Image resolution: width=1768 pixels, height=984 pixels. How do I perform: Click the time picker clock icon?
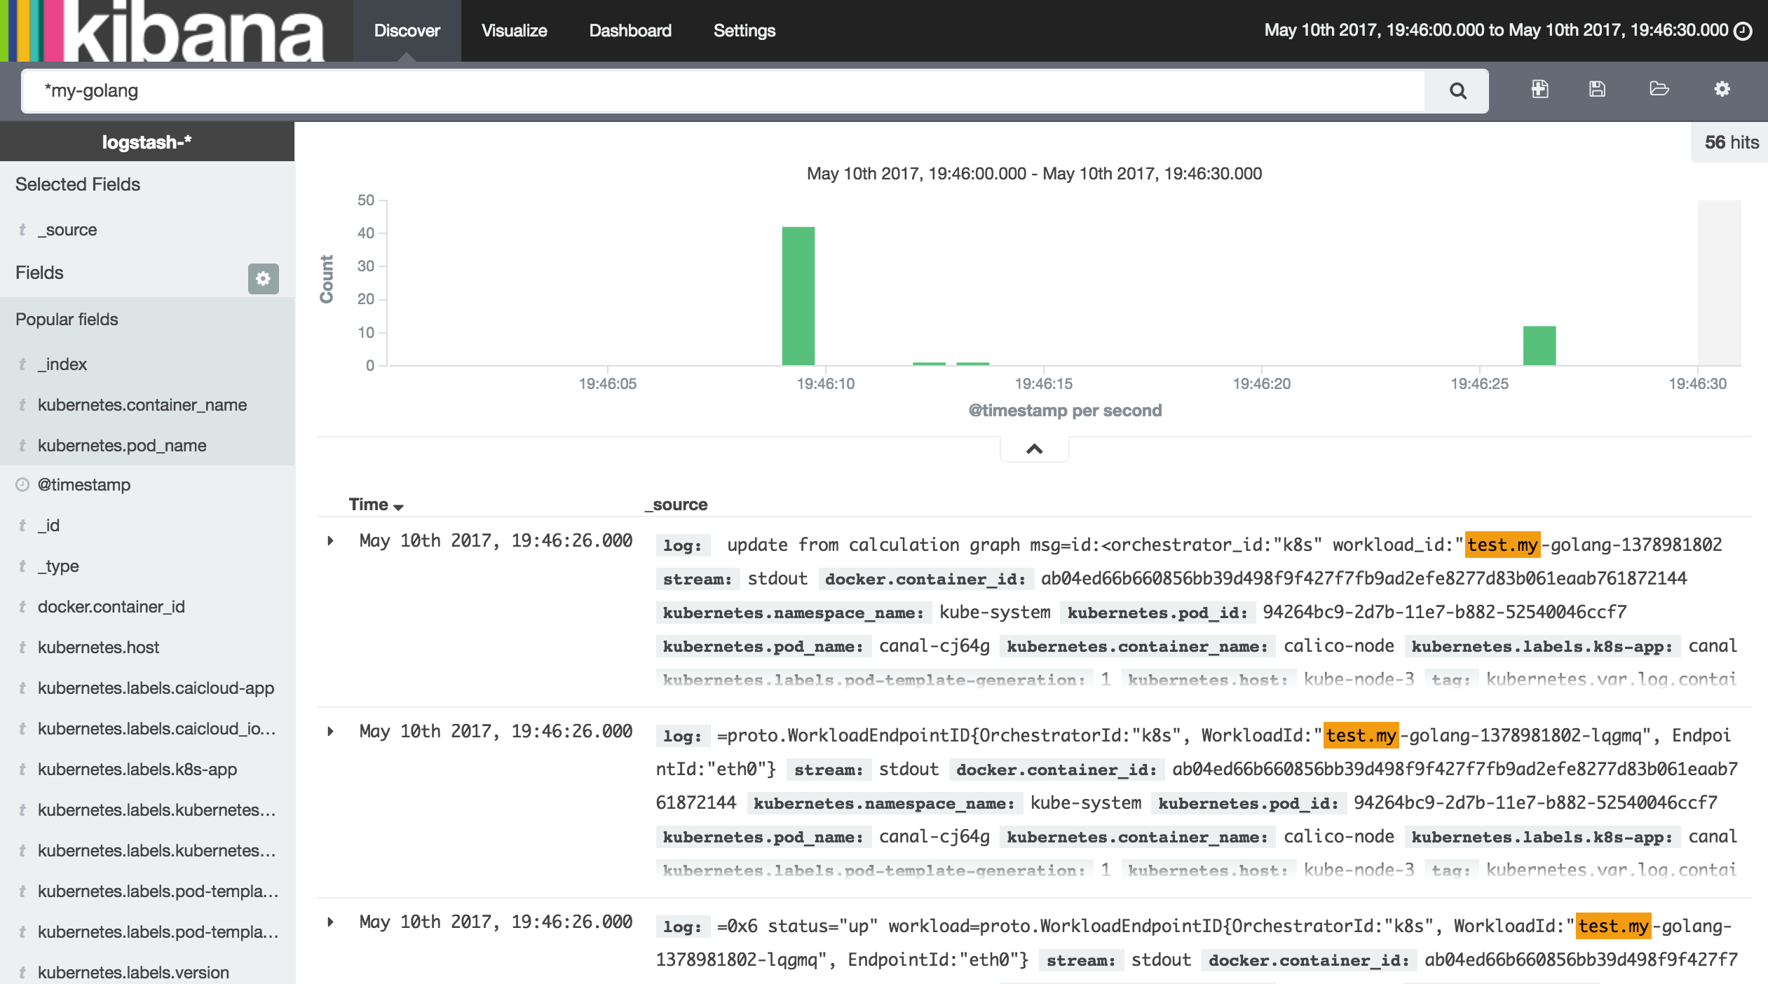[1743, 31]
